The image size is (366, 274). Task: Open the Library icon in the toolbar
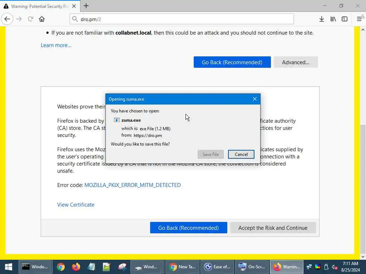point(333,19)
